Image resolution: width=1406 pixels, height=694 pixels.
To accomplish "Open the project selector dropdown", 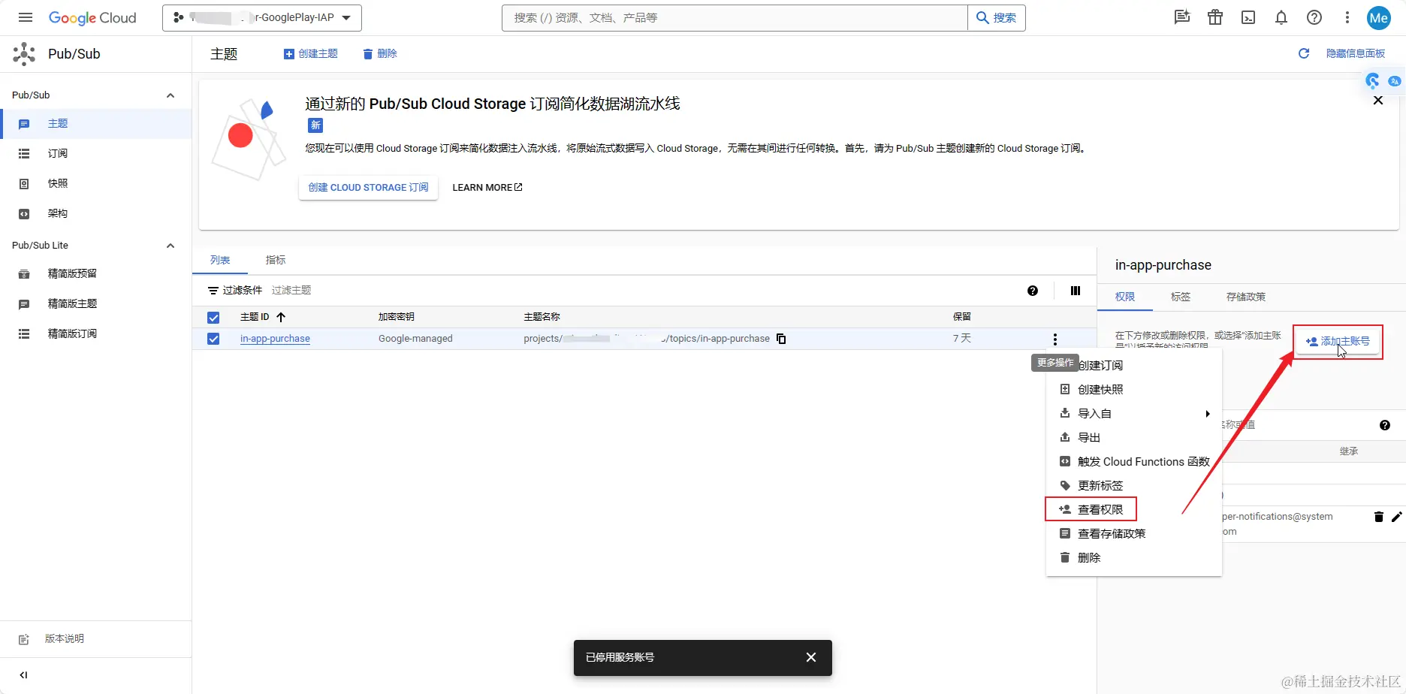I will coord(262,17).
